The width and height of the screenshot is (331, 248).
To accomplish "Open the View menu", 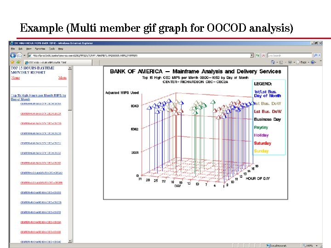I will click(29, 49).
